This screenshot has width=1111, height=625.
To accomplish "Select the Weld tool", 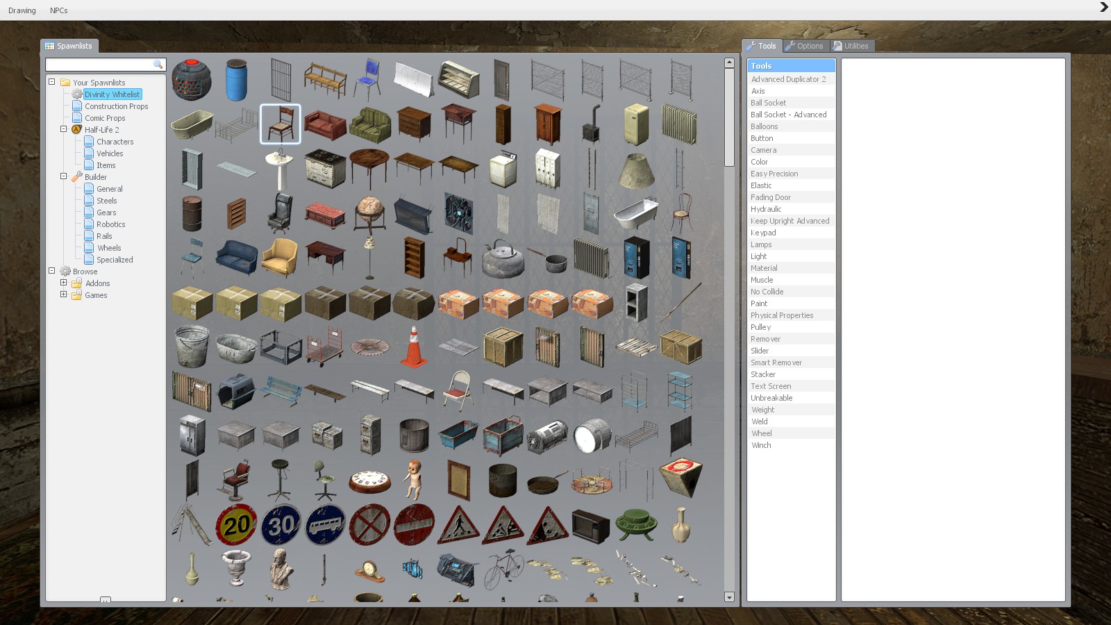I will (x=791, y=422).
